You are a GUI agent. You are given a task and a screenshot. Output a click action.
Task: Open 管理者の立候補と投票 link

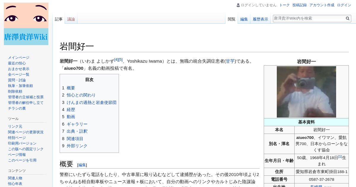pos(26,97)
